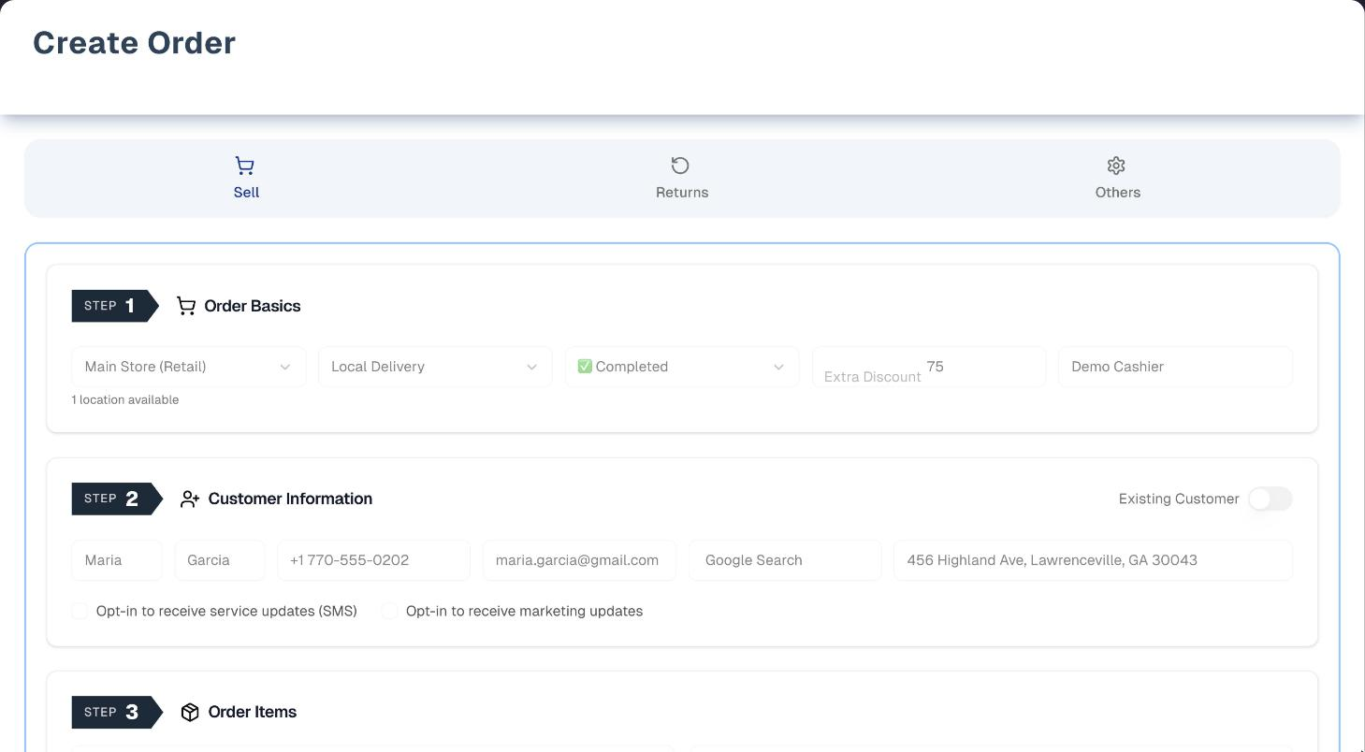Switch to the Others tab

(1118, 179)
